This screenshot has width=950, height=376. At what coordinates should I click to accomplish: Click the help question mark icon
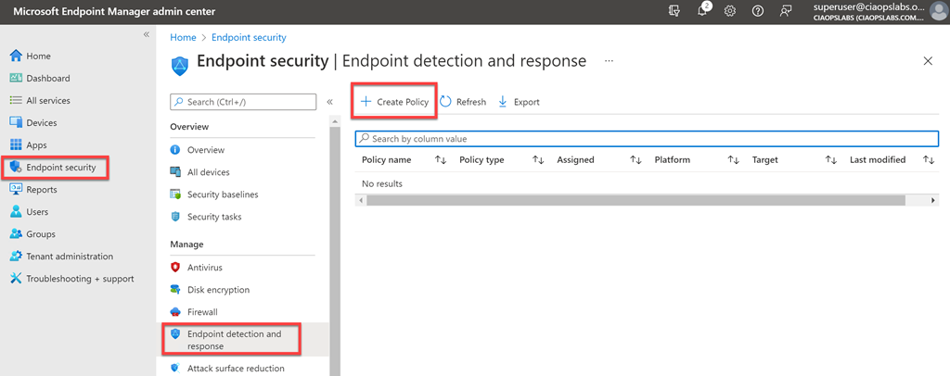[x=758, y=11]
